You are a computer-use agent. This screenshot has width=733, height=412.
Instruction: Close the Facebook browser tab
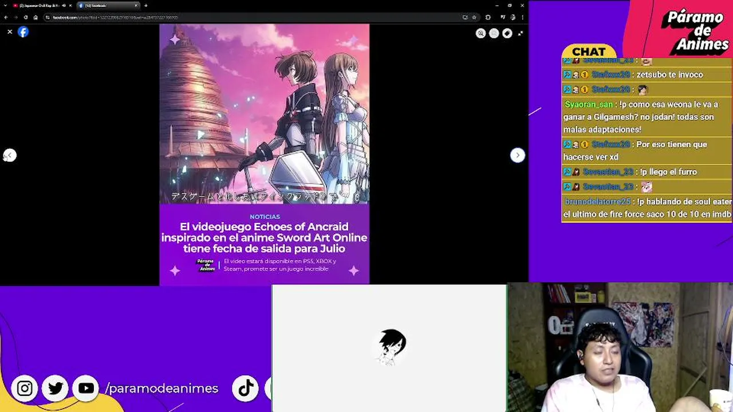pyautogui.click(x=136, y=6)
